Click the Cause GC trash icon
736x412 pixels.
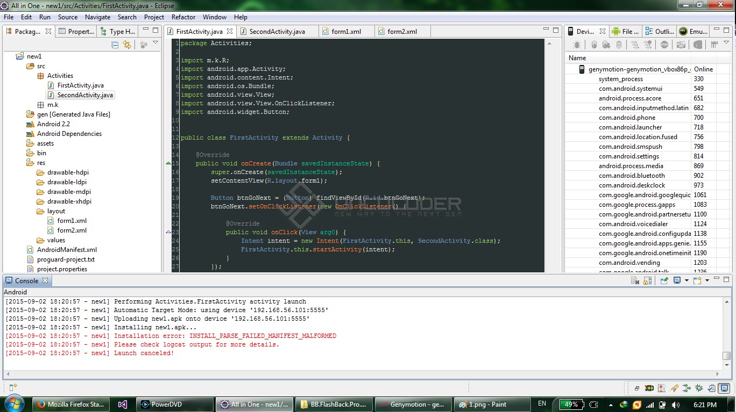click(619, 45)
